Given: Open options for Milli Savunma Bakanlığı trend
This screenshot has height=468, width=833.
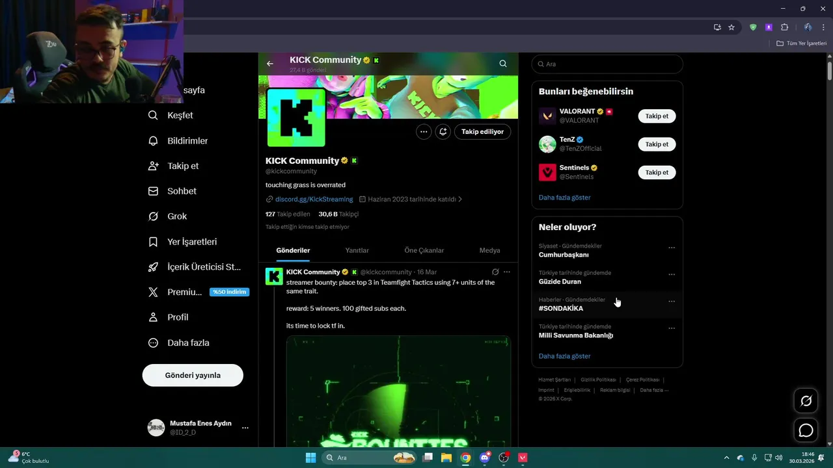Looking at the screenshot, I should [x=672, y=328].
